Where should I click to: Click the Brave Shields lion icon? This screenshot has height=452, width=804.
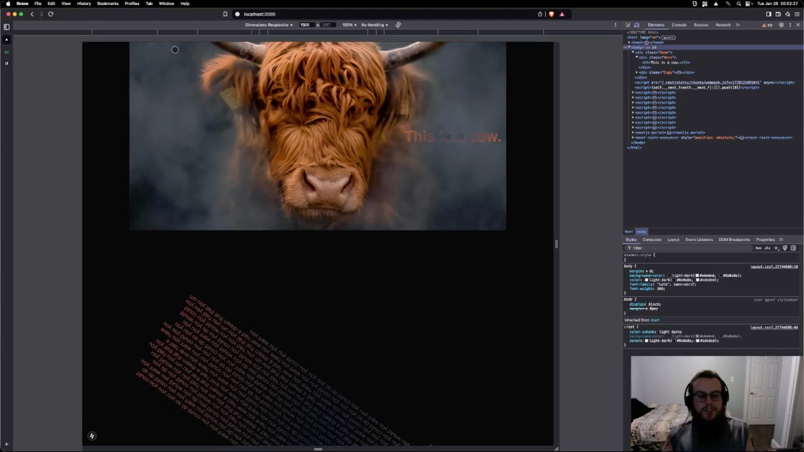click(551, 14)
